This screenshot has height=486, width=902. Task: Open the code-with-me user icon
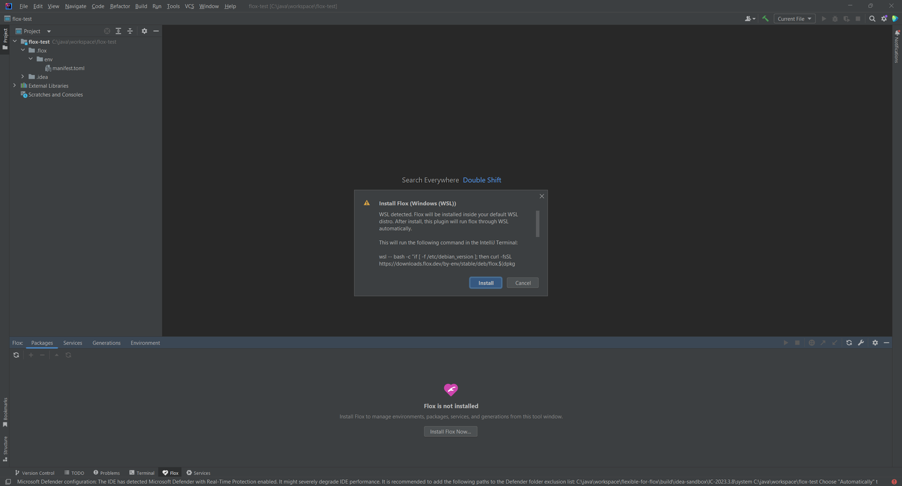click(x=750, y=19)
